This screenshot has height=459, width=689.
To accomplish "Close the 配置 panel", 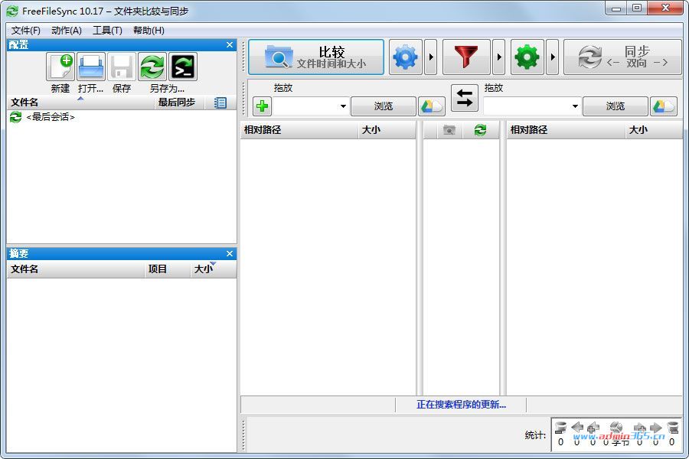I will click(230, 45).
